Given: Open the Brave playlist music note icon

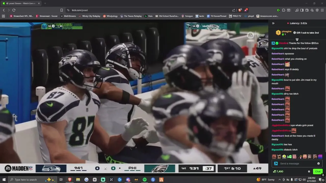Looking at the screenshot, I should 297,10.
